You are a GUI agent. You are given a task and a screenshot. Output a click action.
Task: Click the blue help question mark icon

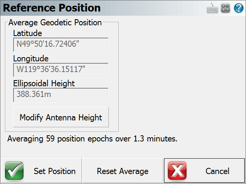tap(239, 8)
